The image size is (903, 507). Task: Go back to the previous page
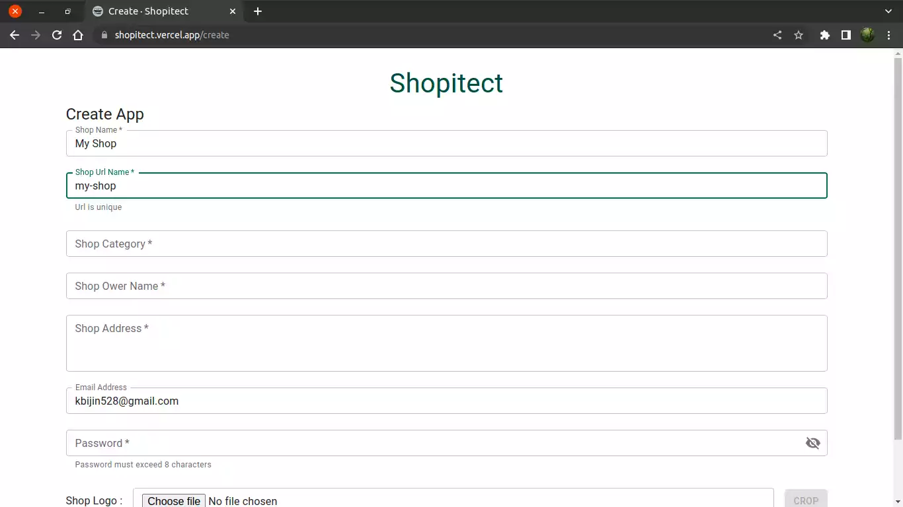click(x=15, y=35)
